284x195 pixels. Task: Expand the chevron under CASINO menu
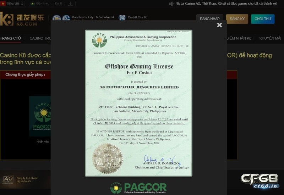click(48, 42)
